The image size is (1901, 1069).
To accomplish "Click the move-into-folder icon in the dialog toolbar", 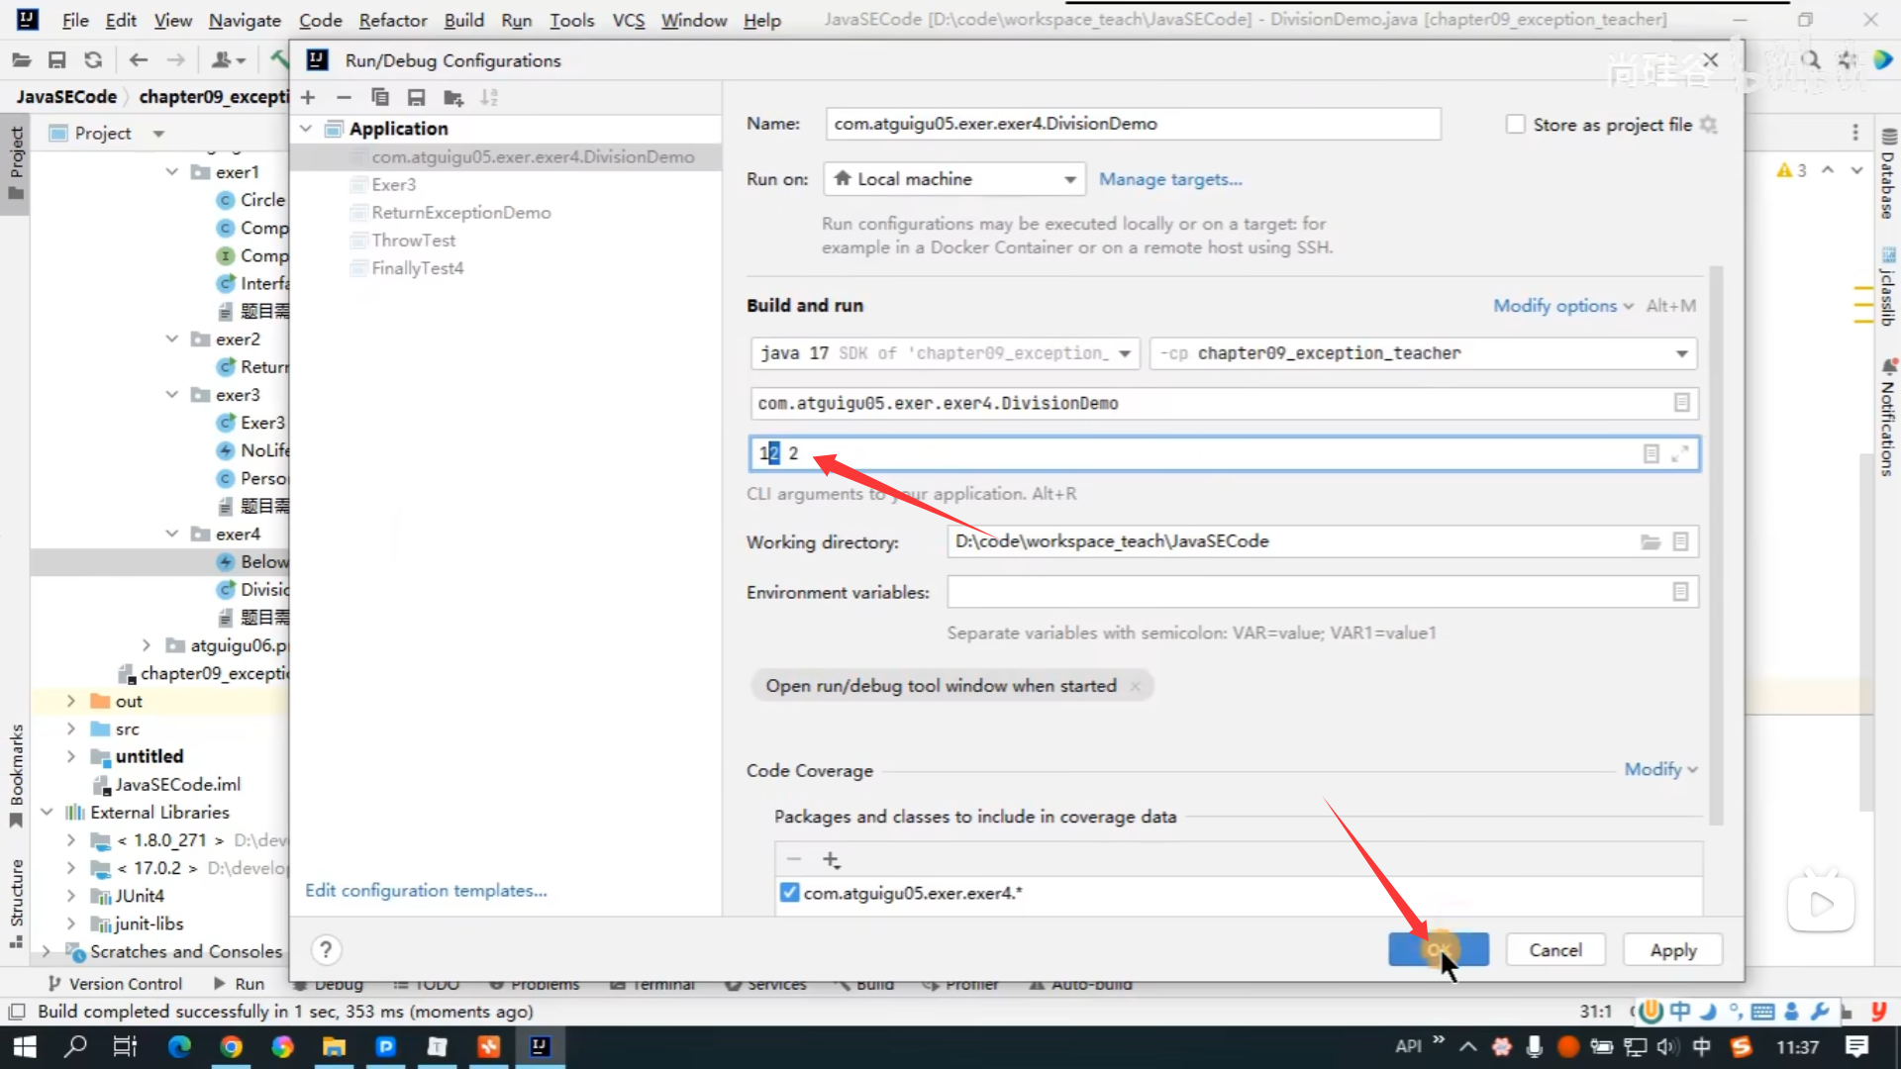I will [x=453, y=97].
